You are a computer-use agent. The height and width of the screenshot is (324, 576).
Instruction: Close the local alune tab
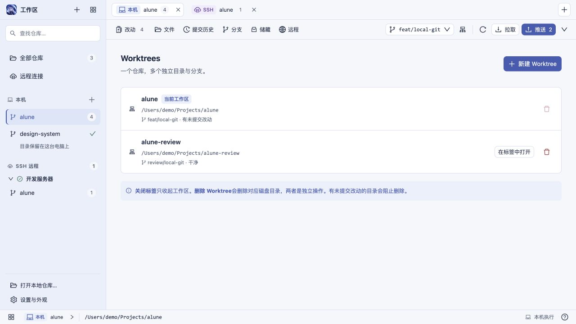click(178, 10)
